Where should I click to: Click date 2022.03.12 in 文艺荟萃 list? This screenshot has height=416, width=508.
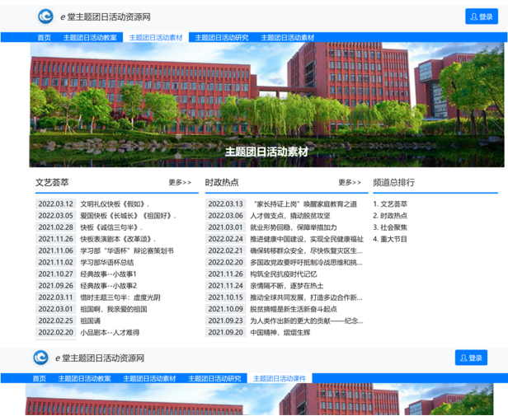tap(56, 204)
